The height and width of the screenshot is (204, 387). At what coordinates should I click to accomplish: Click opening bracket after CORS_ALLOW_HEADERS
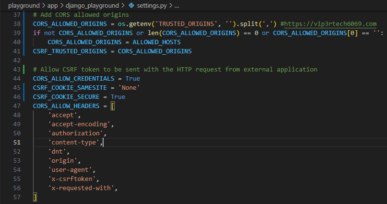coord(113,106)
